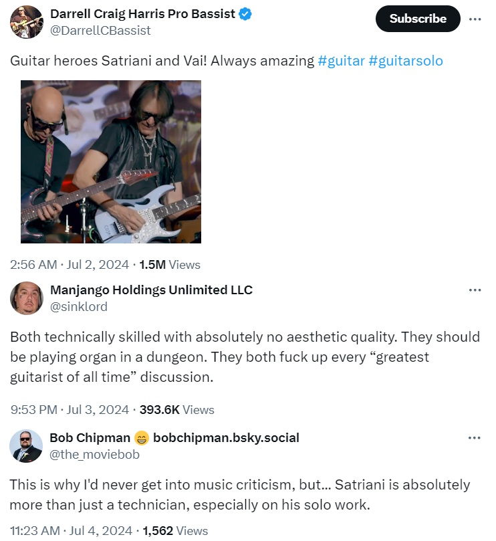The width and height of the screenshot is (496, 541).
Task: Click the Manjango Holdings Unlimited LLC name
Action: (x=151, y=290)
